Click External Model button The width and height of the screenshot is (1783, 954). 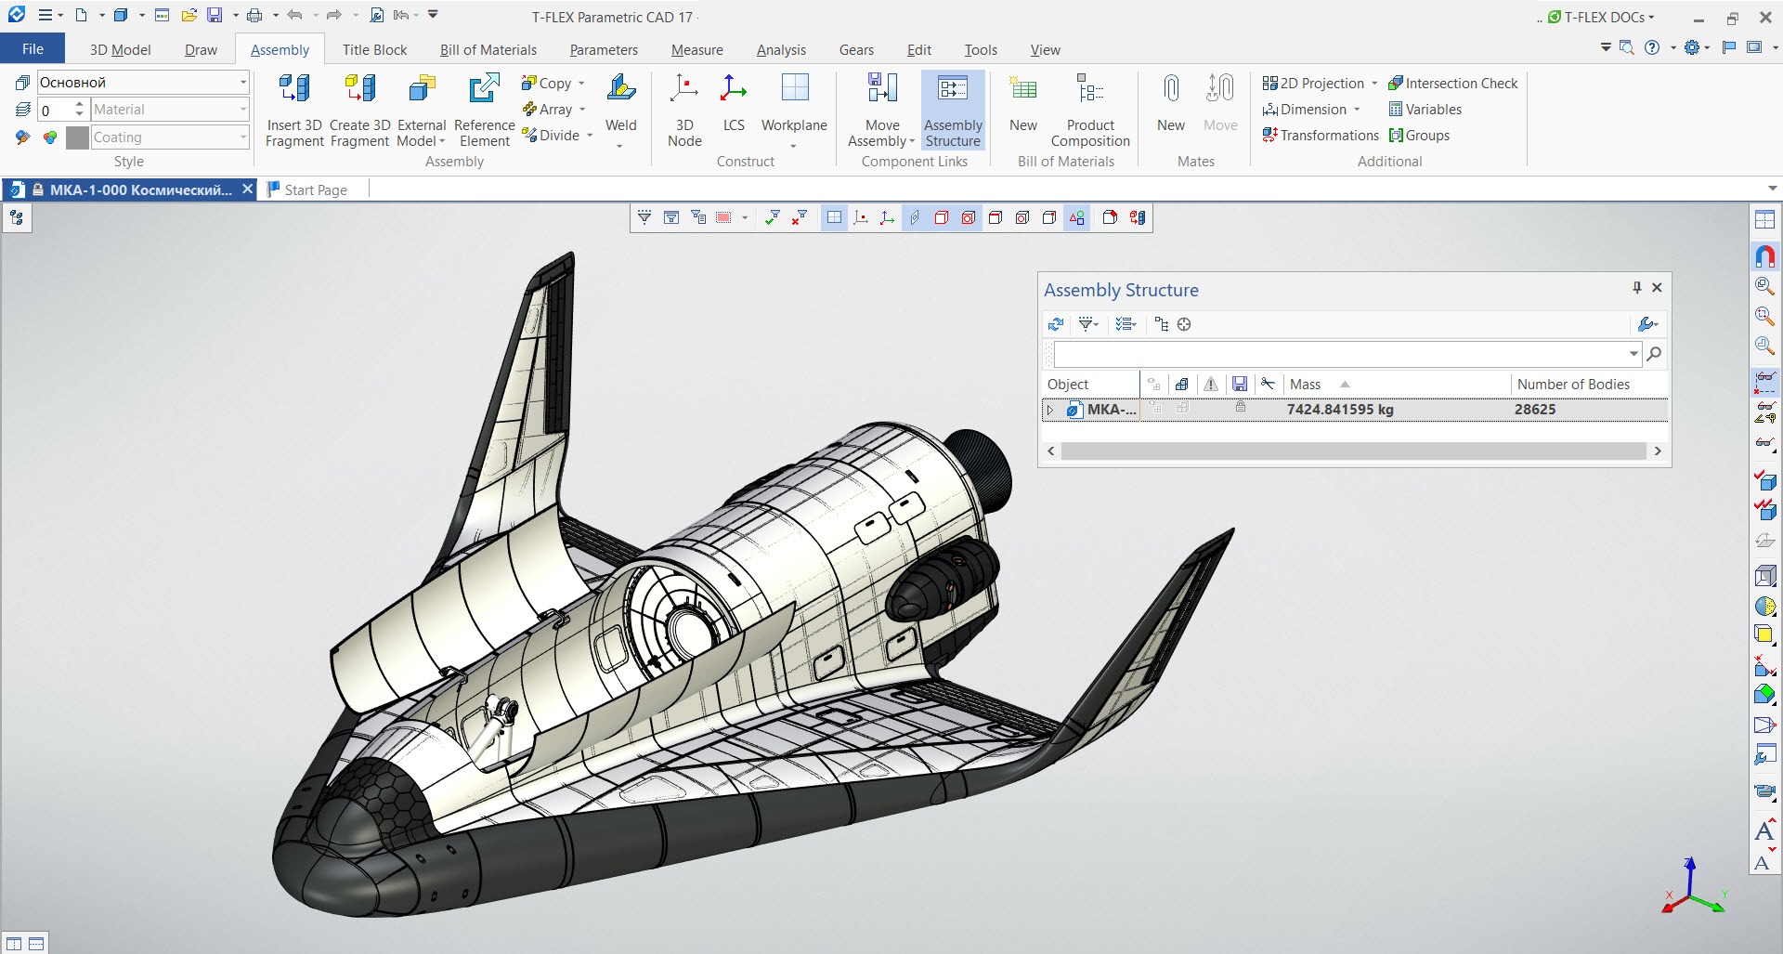(x=422, y=110)
